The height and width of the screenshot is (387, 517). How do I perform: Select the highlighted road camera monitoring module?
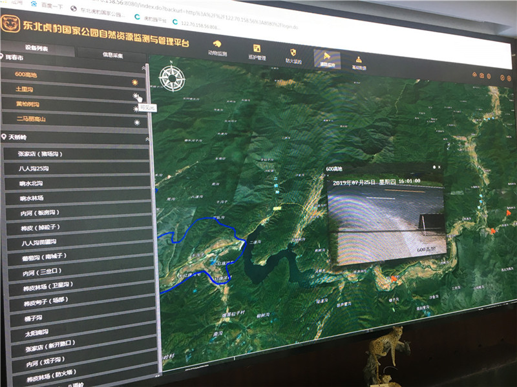tap(327, 59)
